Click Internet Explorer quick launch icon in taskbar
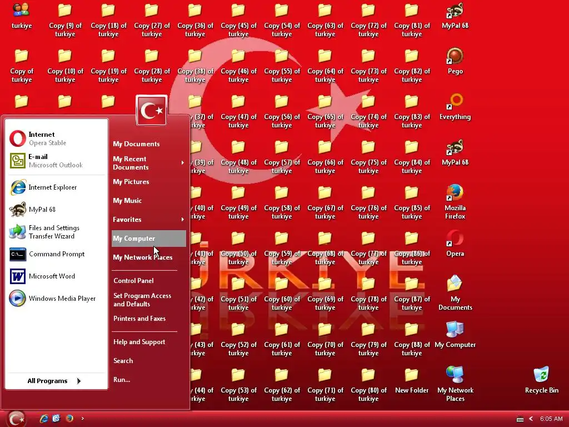This screenshot has width=569, height=427. click(x=44, y=418)
